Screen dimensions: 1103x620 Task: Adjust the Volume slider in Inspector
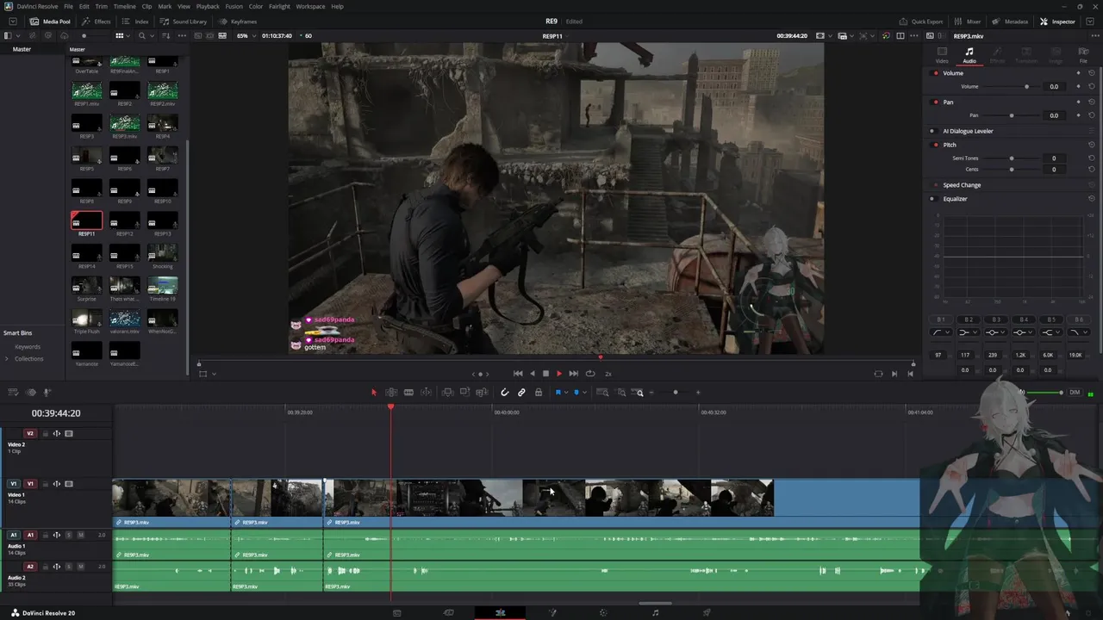pyautogui.click(x=1011, y=87)
